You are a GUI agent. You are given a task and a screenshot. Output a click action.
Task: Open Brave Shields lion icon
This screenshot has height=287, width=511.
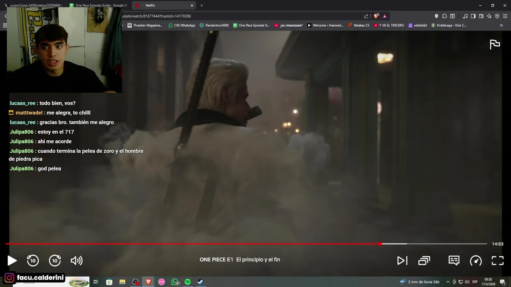tap(376, 16)
